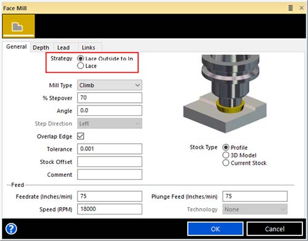
Task: Click the Cancel button
Action: [x=275, y=229]
